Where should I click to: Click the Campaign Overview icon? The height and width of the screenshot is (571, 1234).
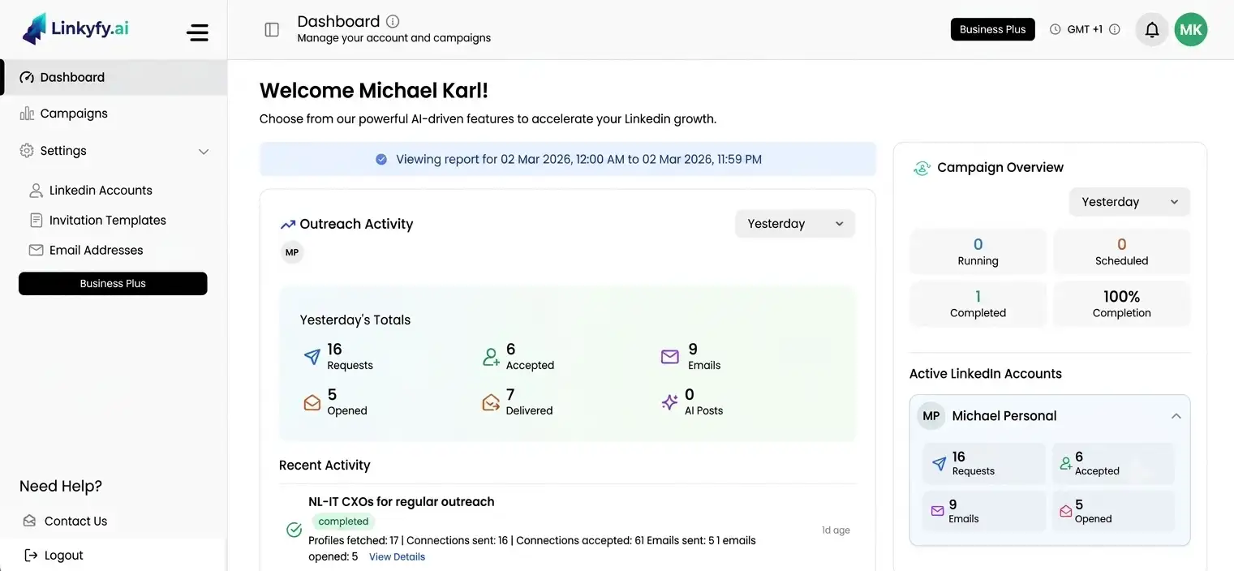tap(922, 168)
